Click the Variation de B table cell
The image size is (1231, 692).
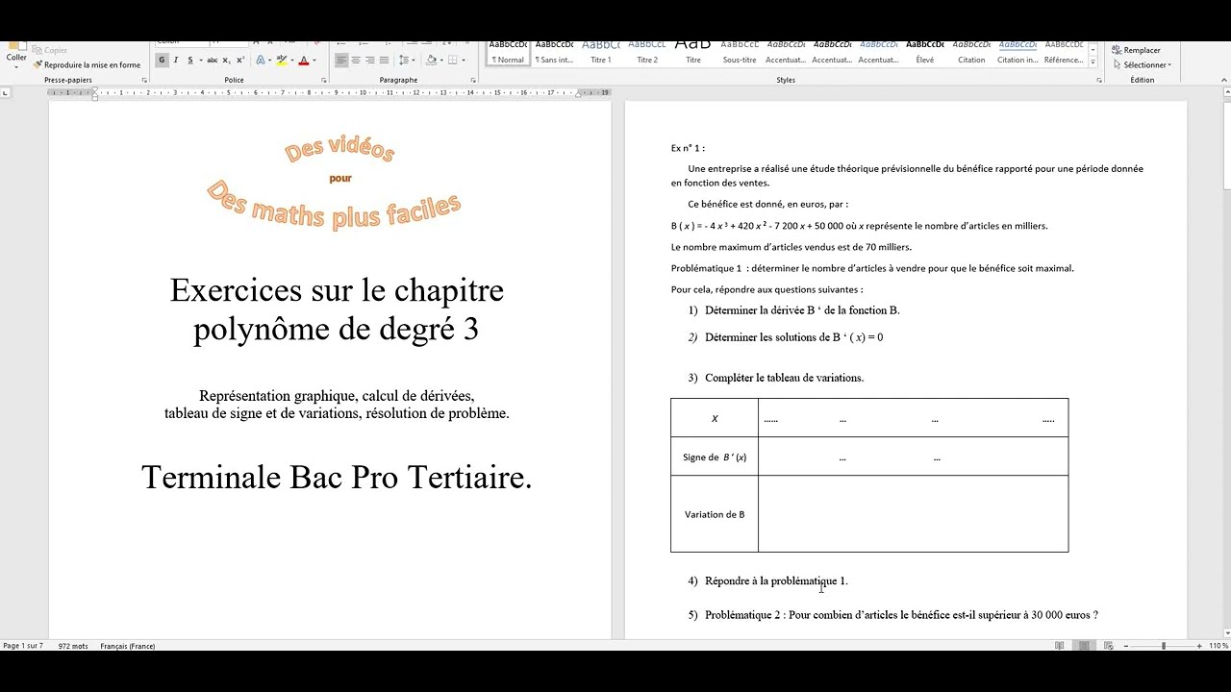click(715, 514)
